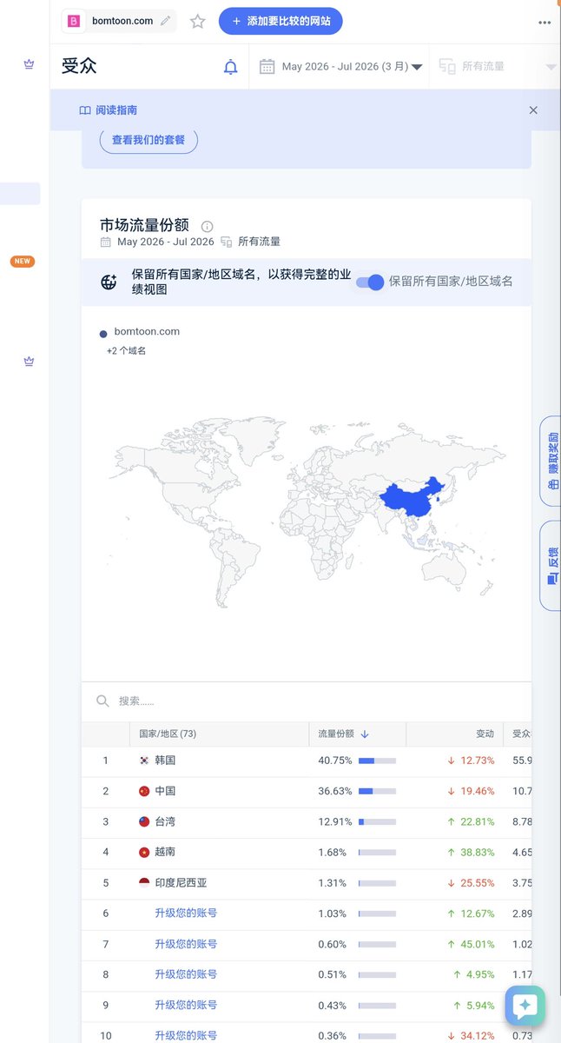561x1043 pixels.
Task: Star bomtoon.com as favorite
Action: 198,22
